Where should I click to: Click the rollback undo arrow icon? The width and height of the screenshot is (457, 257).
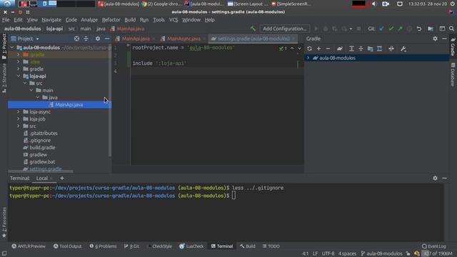point(419,29)
